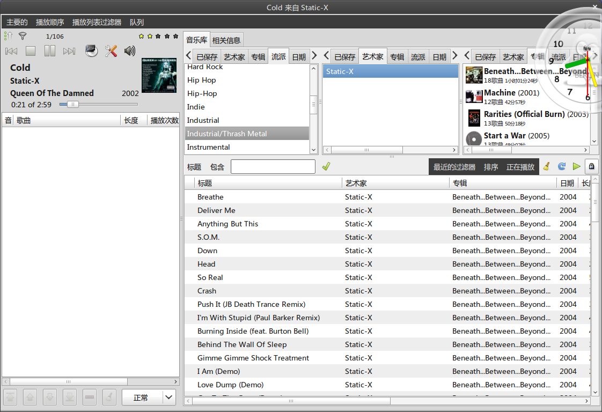The image size is (602, 412).
Task: Select the Hip Hop genre
Action: point(247,80)
